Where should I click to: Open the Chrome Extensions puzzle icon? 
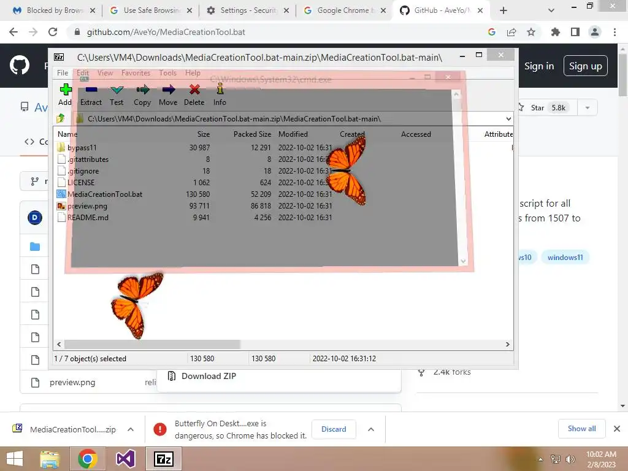[x=556, y=32]
